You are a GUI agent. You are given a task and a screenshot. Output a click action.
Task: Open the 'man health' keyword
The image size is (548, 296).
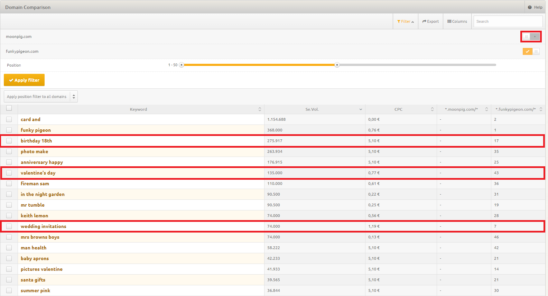click(x=34, y=248)
